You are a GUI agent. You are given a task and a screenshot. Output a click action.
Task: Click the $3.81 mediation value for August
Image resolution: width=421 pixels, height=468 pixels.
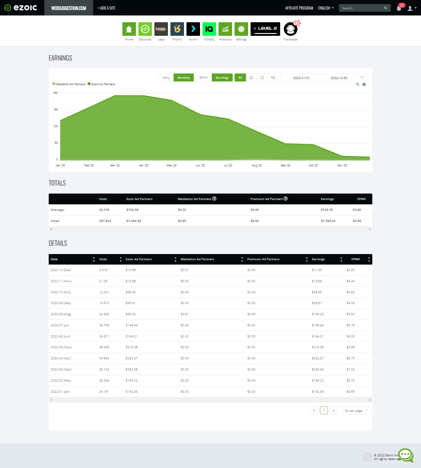point(185,314)
